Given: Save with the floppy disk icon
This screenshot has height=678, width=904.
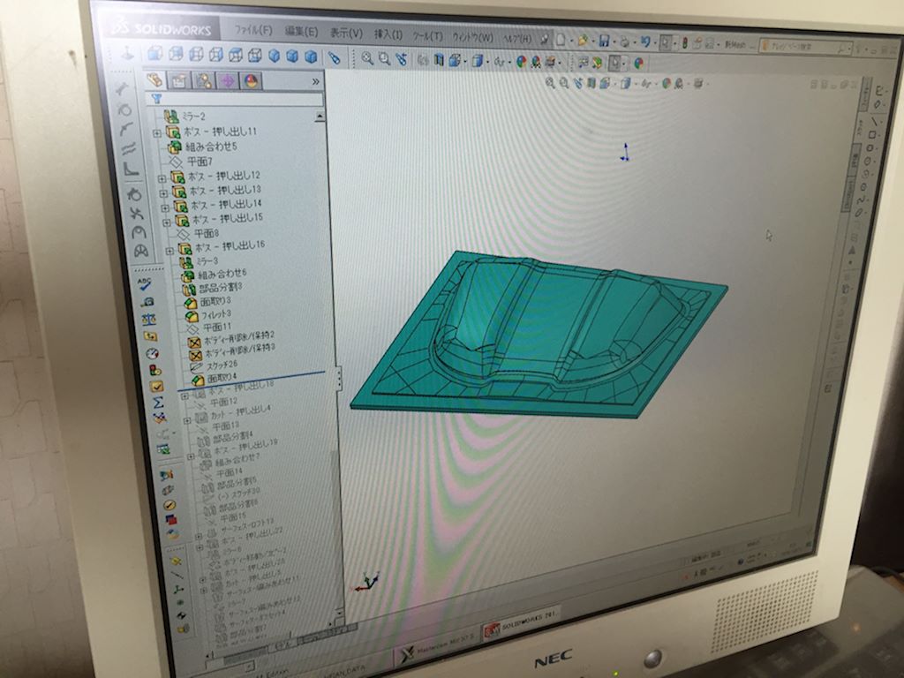Looking at the screenshot, I should 604,41.
